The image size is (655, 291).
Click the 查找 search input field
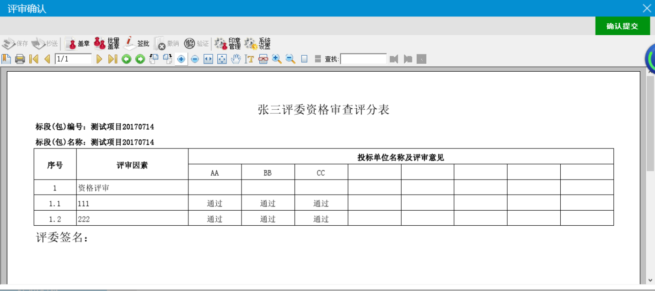pos(363,59)
